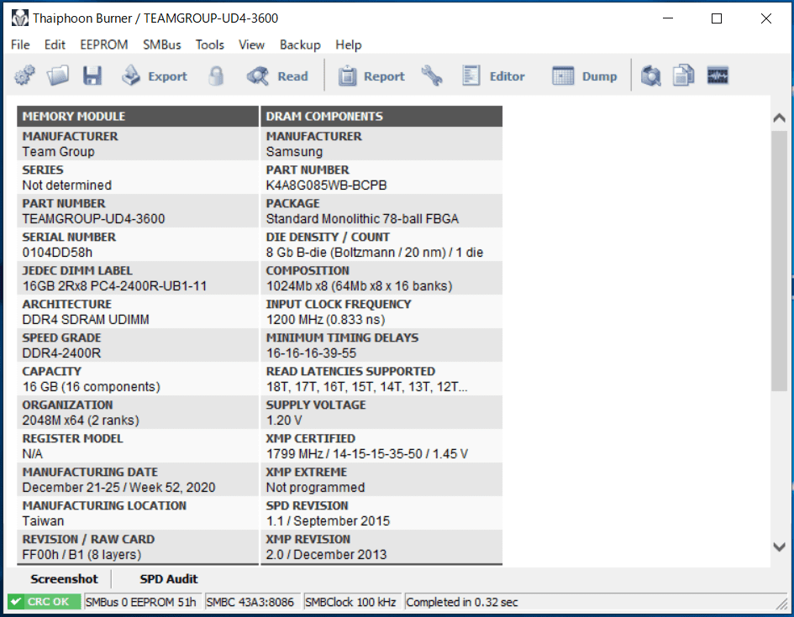Select DRAM manufacturer value Samsung
Viewport: 794px width, 617px height.
click(x=294, y=152)
